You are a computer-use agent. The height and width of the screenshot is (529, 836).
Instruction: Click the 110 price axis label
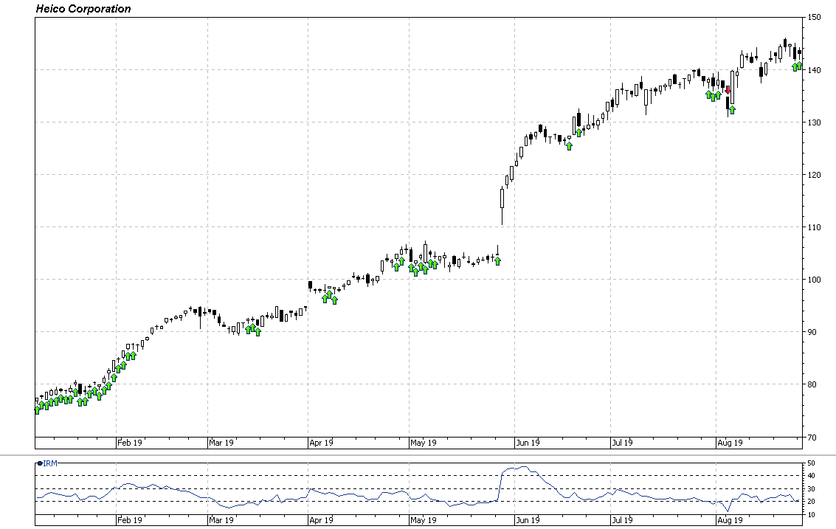coord(814,227)
